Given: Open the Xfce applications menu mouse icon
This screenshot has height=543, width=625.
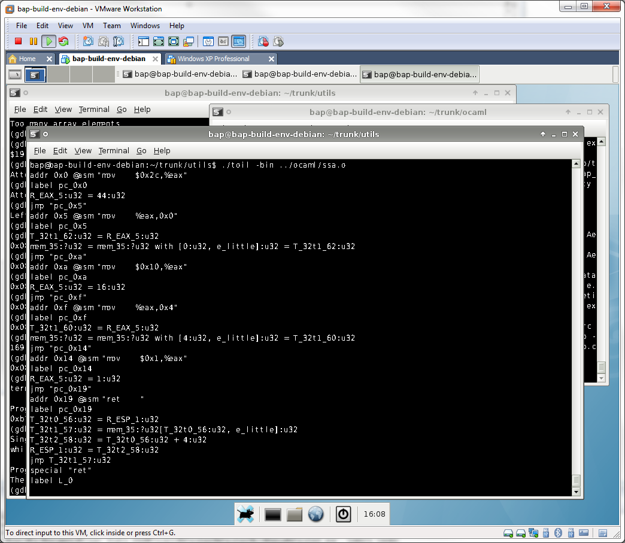Looking at the screenshot, I should [x=245, y=514].
